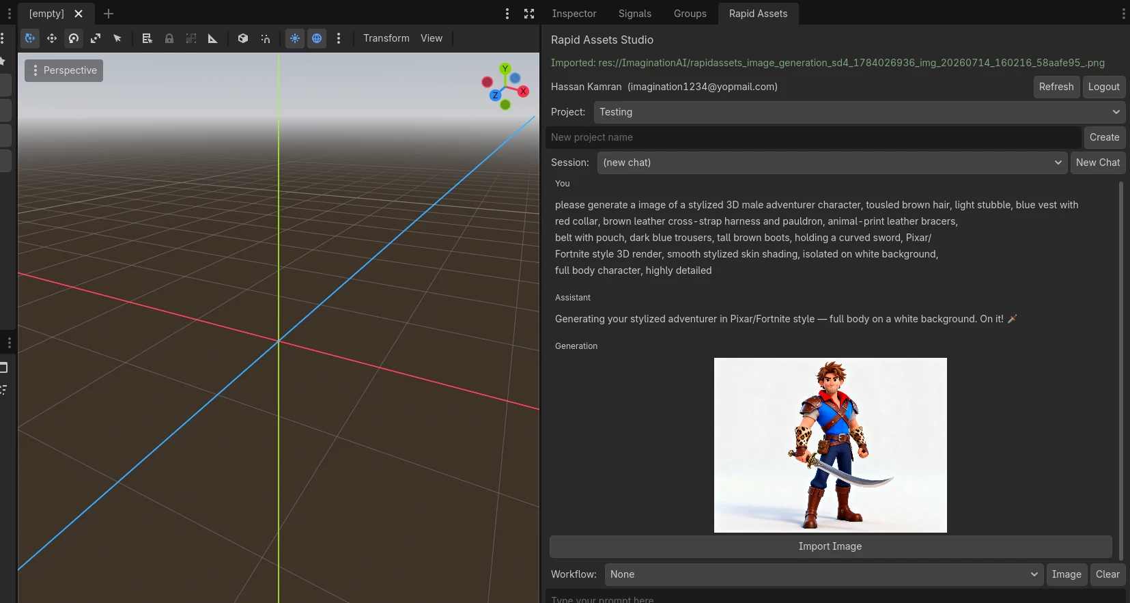Click the lower left dock three-dot menu
The image size is (1130, 603).
click(10, 343)
